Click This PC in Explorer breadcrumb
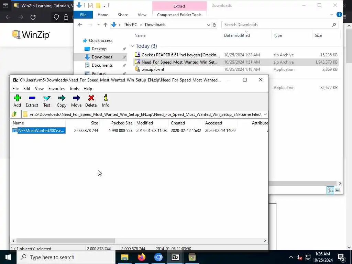This screenshot has width=352, height=264. [x=130, y=25]
